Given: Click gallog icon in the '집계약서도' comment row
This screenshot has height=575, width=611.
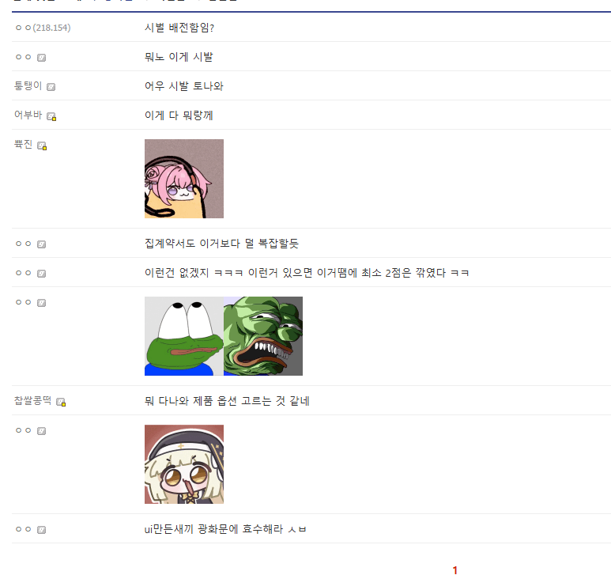Looking at the screenshot, I should click(42, 244).
